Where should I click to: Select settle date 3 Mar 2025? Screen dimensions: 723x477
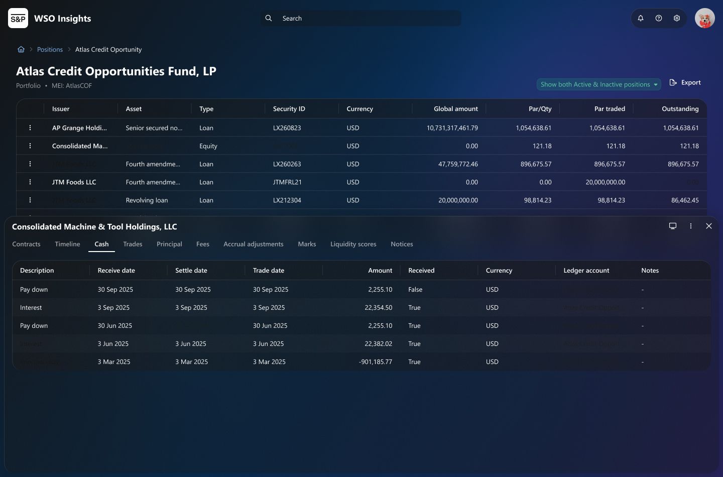coord(191,362)
